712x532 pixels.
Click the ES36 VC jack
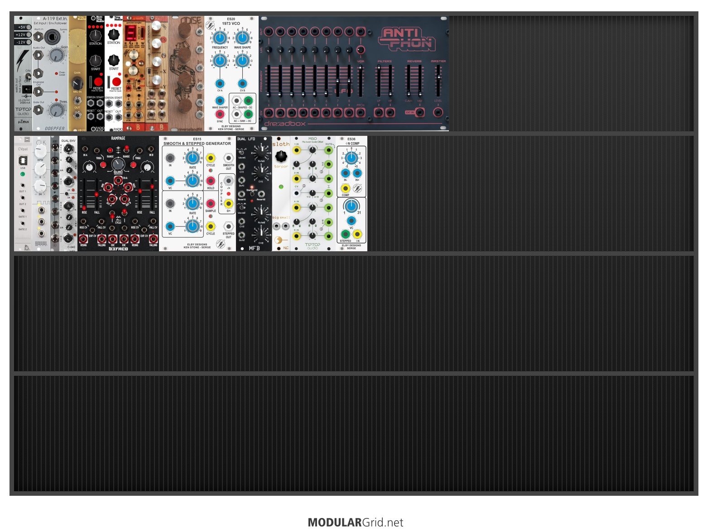[x=351, y=220]
